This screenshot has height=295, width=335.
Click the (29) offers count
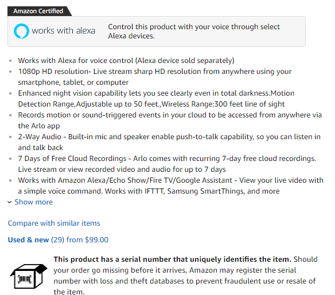pos(58,240)
